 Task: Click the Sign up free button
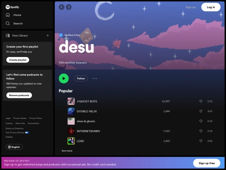tap(207, 163)
